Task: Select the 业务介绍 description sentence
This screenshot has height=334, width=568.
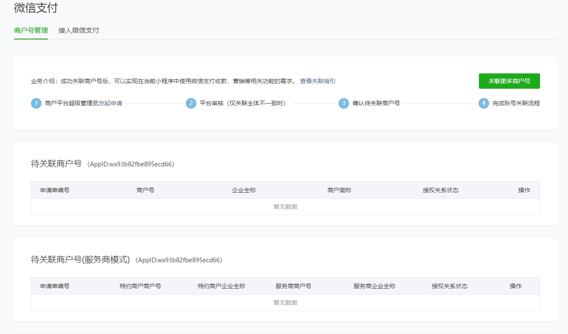Action: coord(163,81)
